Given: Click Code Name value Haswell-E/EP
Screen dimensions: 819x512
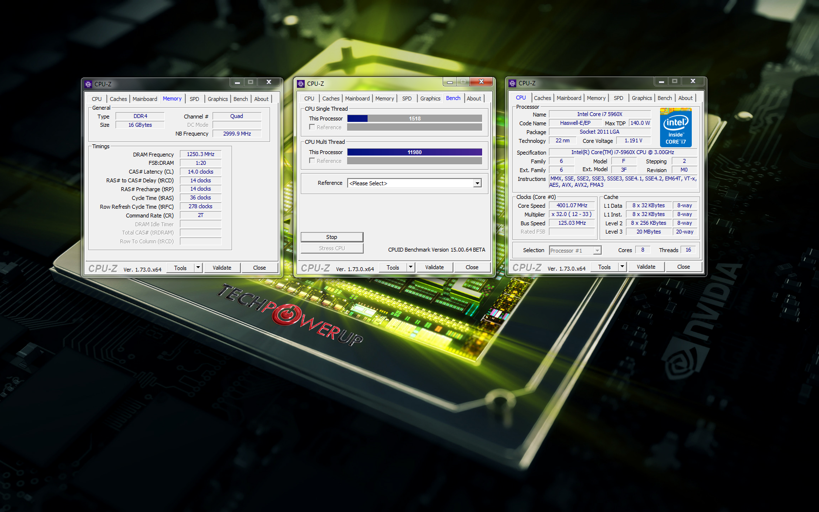Looking at the screenshot, I should [575, 123].
